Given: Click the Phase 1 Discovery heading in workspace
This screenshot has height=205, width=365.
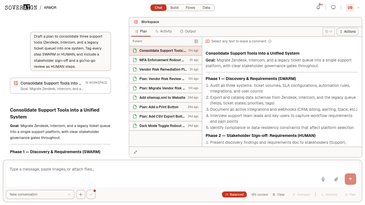Looking at the screenshot, I should click(251, 79).
